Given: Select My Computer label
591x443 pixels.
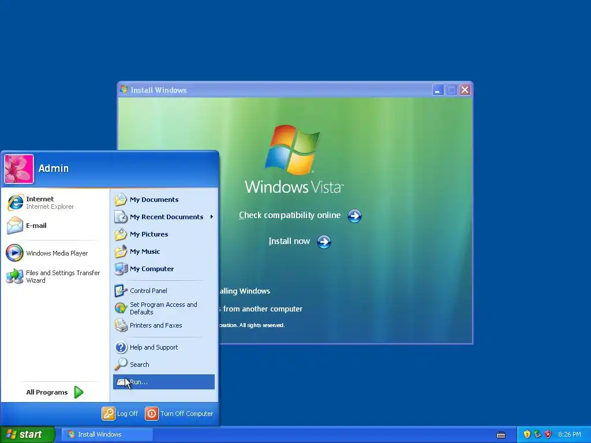Looking at the screenshot, I should 152,269.
